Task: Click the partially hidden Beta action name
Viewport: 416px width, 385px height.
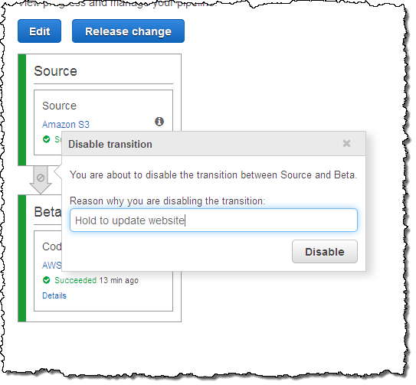Action: point(52,246)
